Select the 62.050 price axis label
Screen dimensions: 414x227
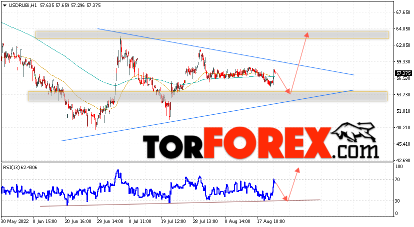coord(403,45)
